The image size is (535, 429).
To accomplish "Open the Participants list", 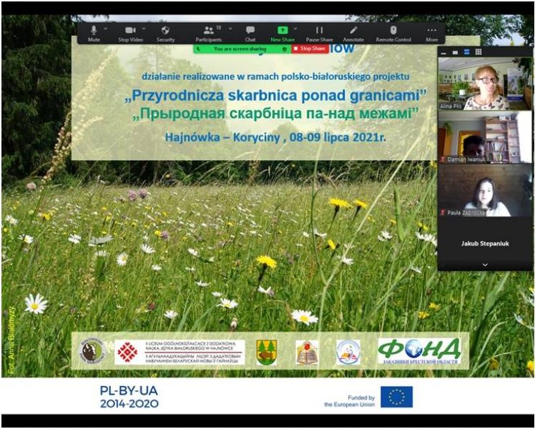I will pos(208,33).
